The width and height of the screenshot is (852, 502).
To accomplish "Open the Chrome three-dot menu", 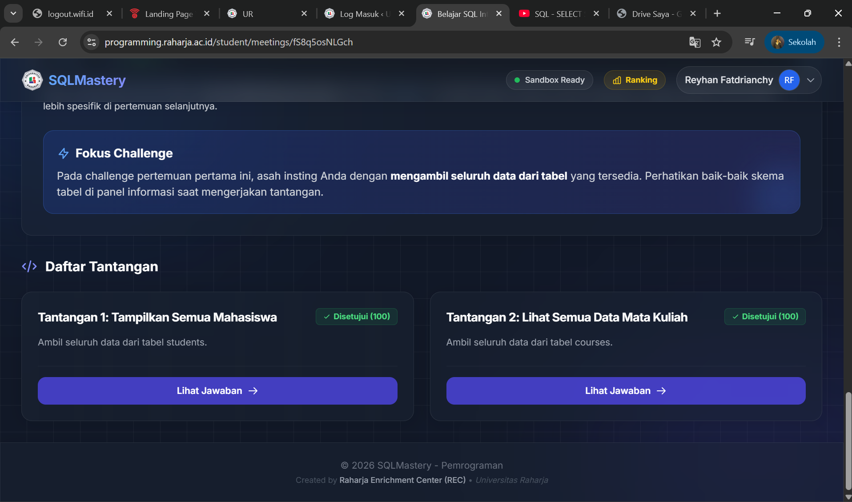I will [839, 42].
